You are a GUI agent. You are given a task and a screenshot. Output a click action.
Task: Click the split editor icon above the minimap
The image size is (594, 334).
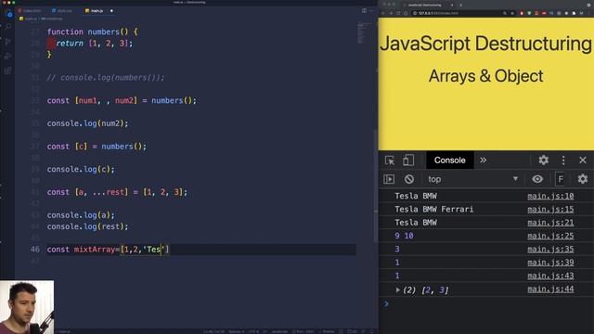point(364,10)
